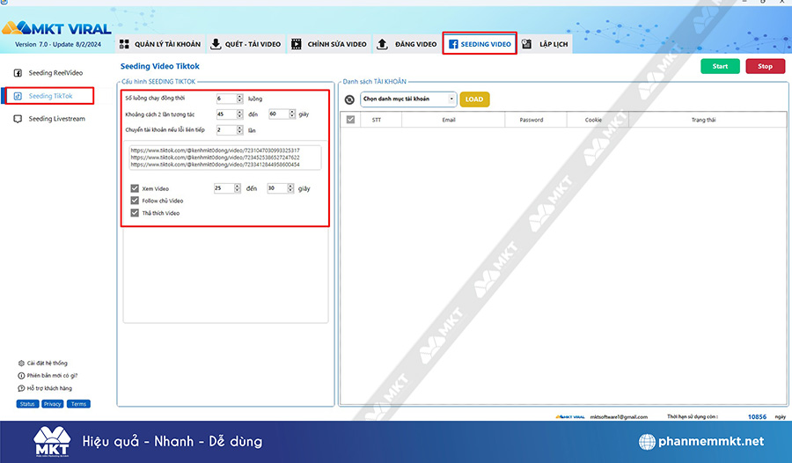This screenshot has width=792, height=463.
Task: Click the Seeding Livestream sidebar icon
Action: point(18,119)
